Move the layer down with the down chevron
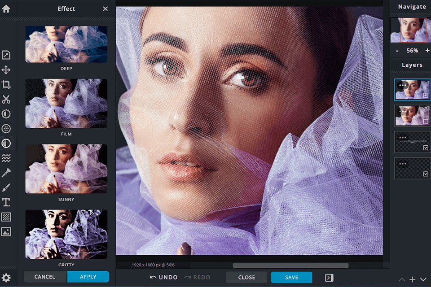The width and height of the screenshot is (431, 287). 423,279
